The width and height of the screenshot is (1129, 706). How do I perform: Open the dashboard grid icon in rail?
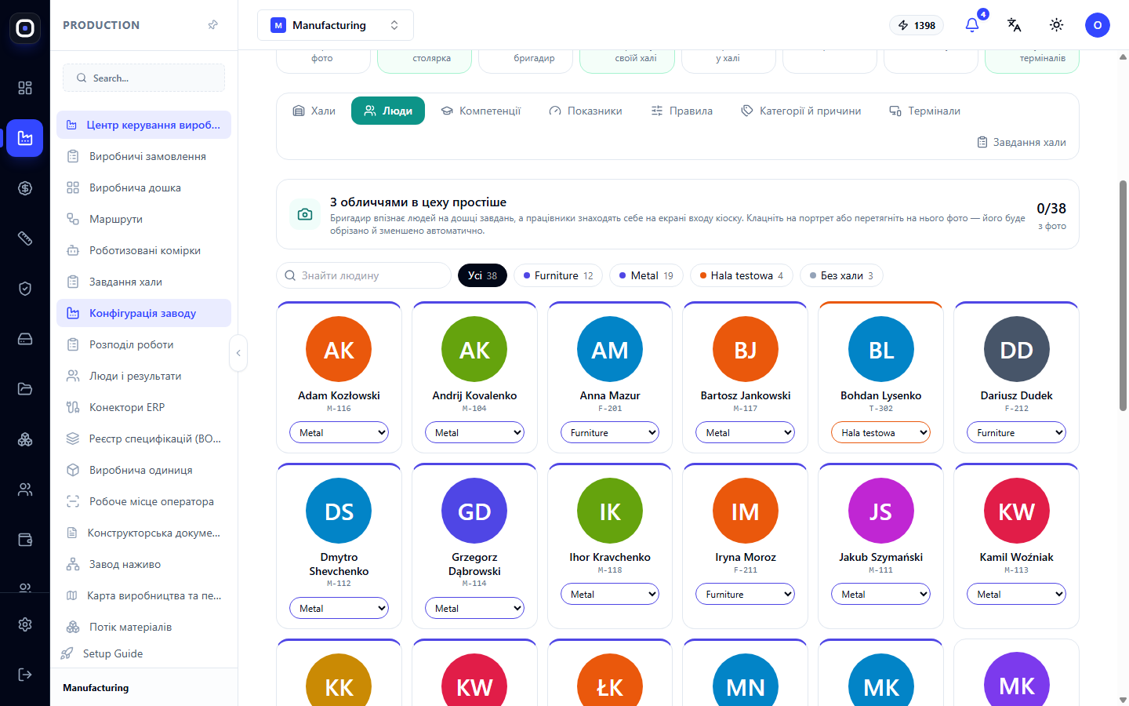click(x=25, y=88)
